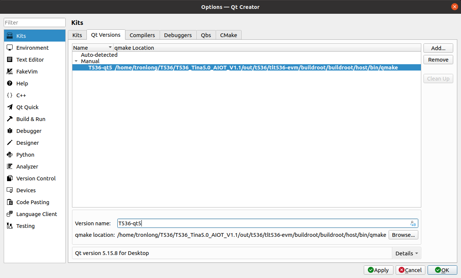
Task: Close the Options dialog window
Action: pos(454,7)
